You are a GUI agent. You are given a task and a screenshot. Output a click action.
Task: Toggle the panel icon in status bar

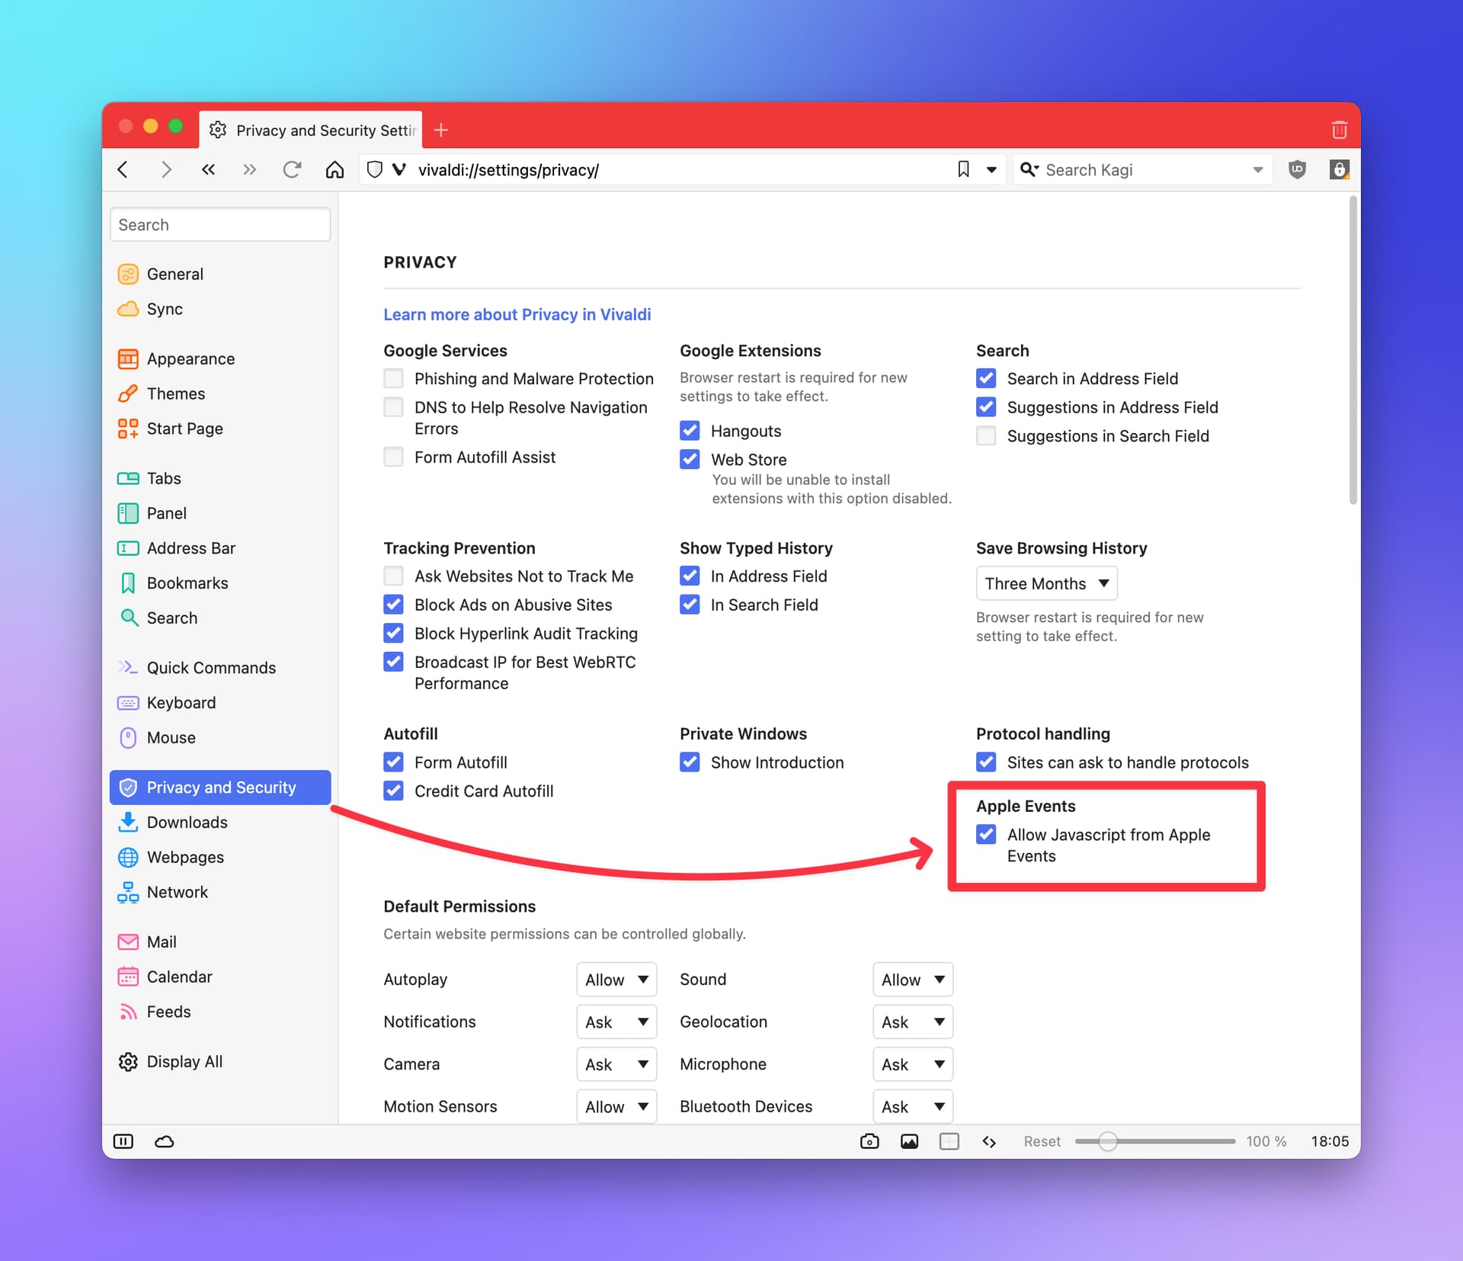123,1141
